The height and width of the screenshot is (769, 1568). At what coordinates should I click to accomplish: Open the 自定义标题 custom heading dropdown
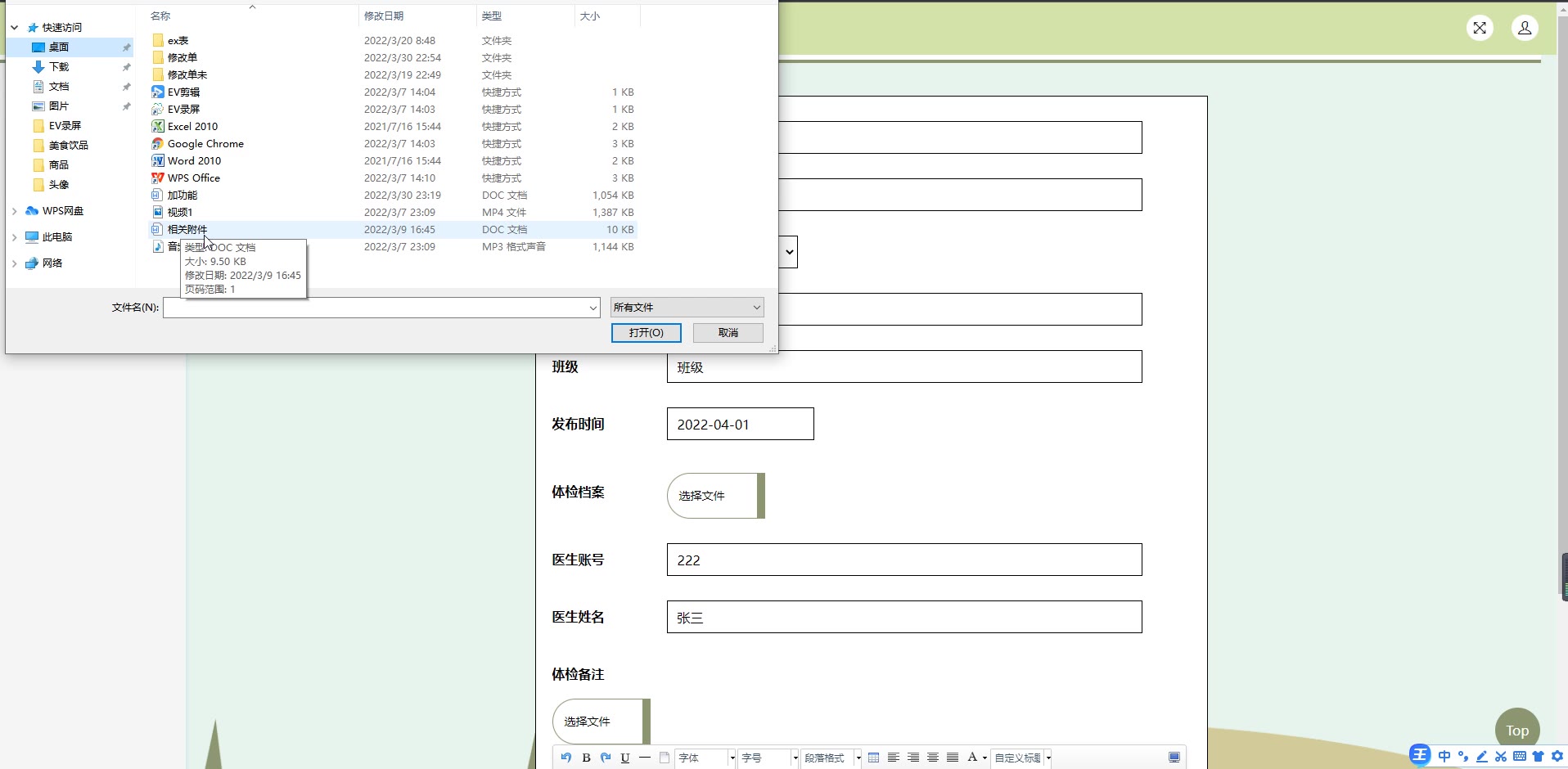pos(1022,758)
